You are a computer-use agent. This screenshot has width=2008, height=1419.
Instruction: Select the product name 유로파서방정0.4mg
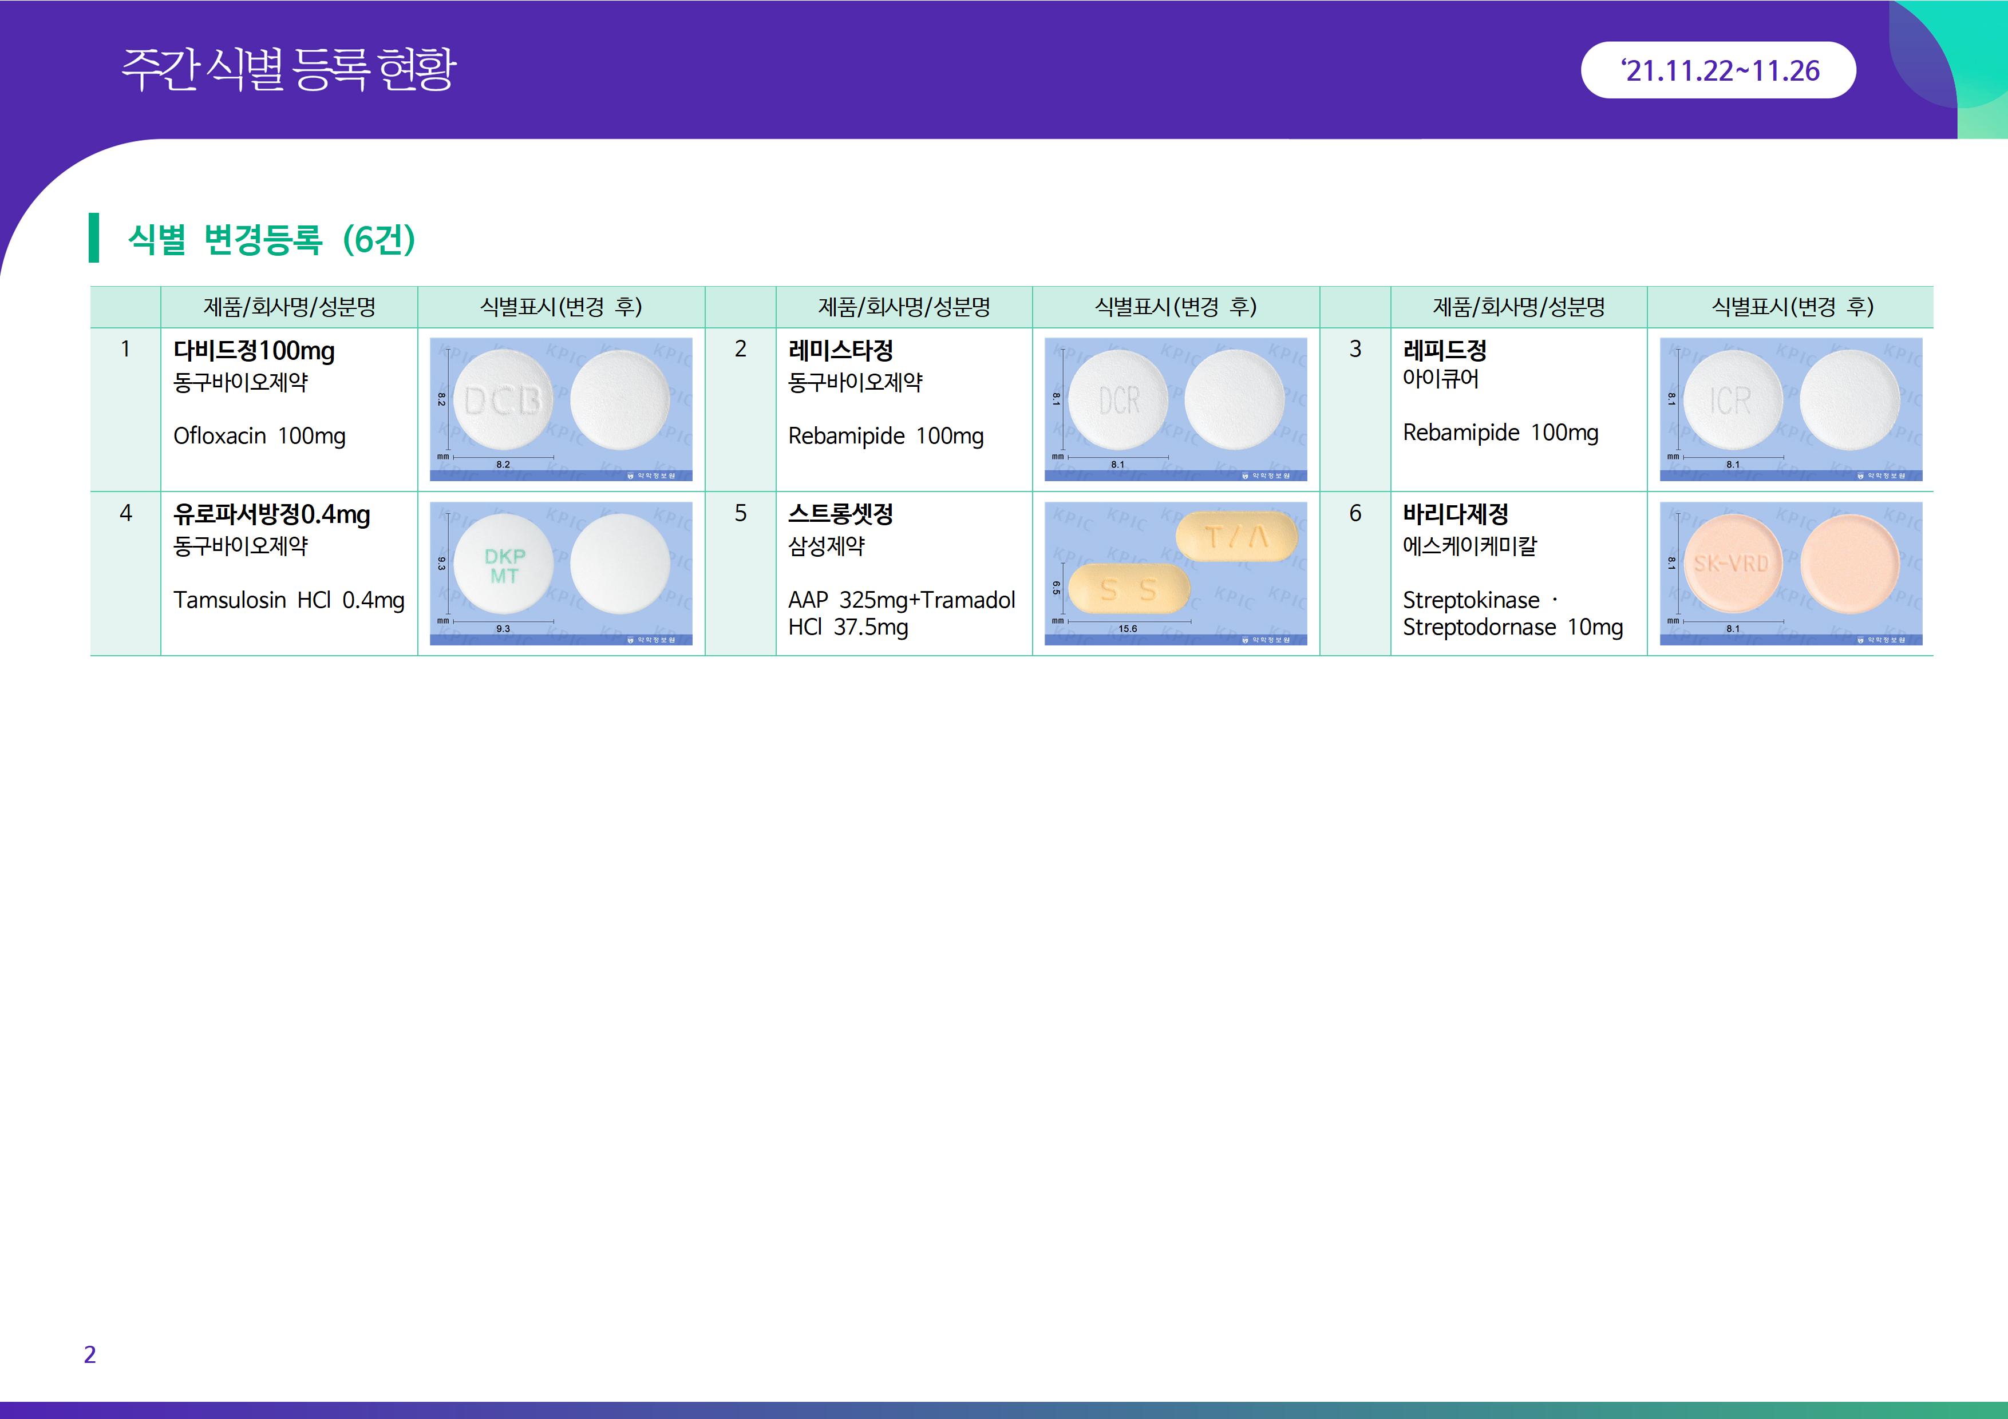click(271, 514)
